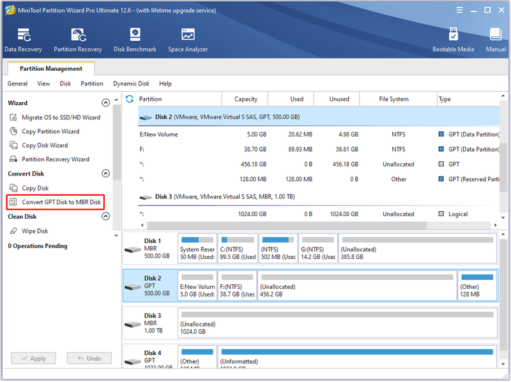Click right arrow of horizontal scrollbar
The image size is (511, 382).
pos(496,225)
